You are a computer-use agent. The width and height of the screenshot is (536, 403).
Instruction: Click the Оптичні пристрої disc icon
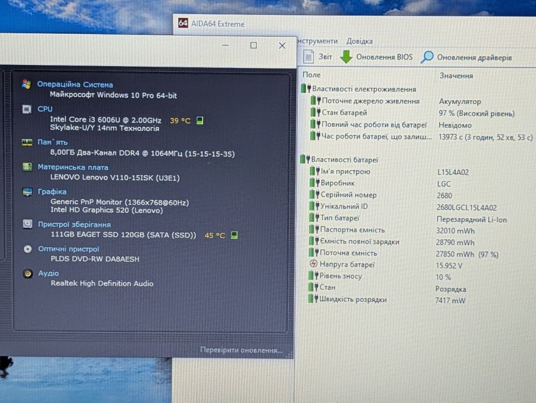(x=27, y=249)
